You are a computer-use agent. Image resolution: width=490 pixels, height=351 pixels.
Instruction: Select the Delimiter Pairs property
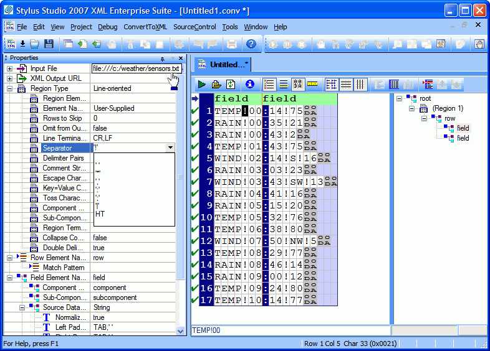pos(63,158)
